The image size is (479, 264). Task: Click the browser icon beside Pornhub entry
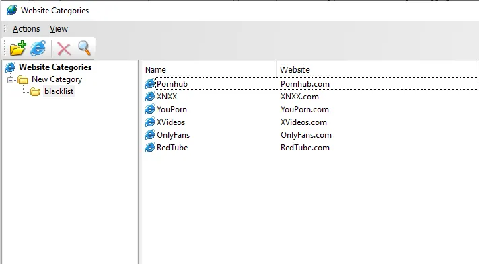tap(149, 84)
